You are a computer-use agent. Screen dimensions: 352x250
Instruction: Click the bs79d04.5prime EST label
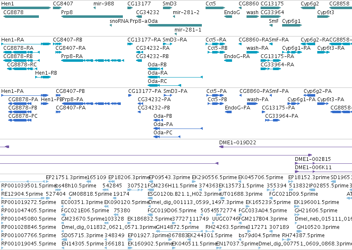(x=259, y=235)
